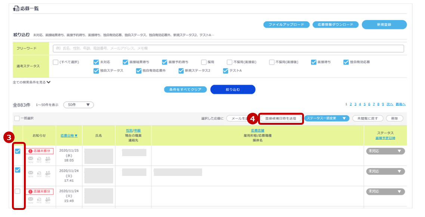Image resolution: width=425 pixels, height=217 pixels.
Task: Sort by 応募日時 column header
Action: coord(69,136)
